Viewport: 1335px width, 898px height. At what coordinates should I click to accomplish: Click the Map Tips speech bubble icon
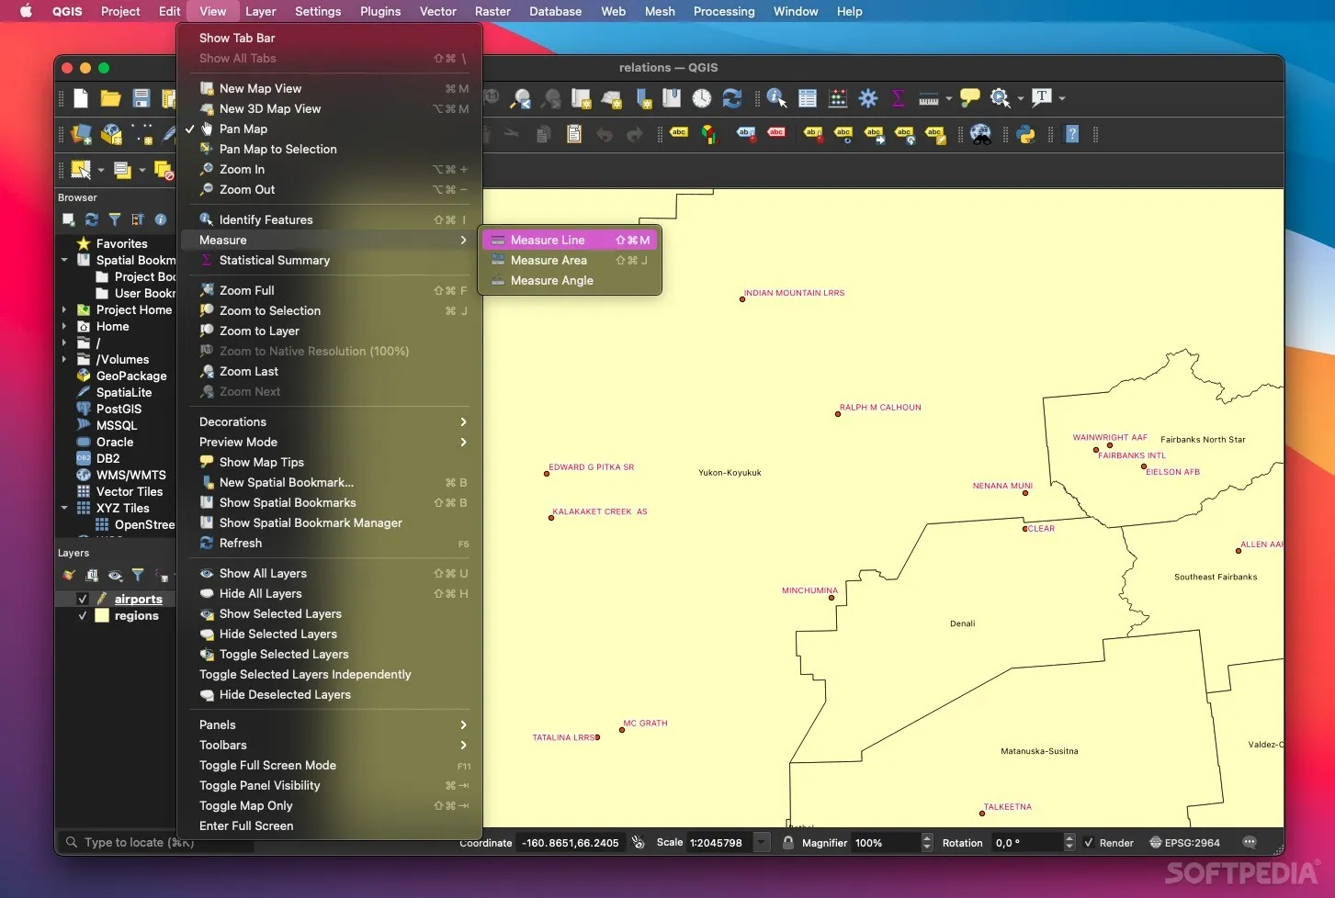coord(970,98)
